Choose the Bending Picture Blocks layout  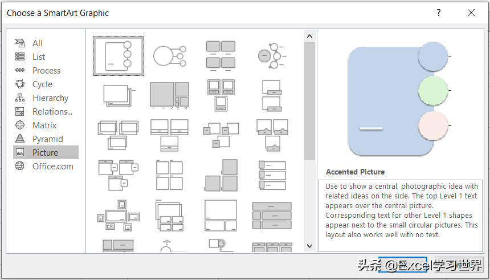pyautogui.click(x=220, y=135)
